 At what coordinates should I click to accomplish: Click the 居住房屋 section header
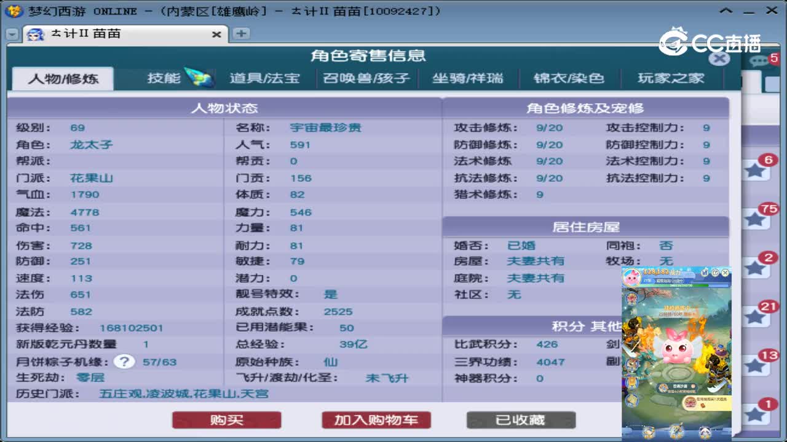point(585,227)
